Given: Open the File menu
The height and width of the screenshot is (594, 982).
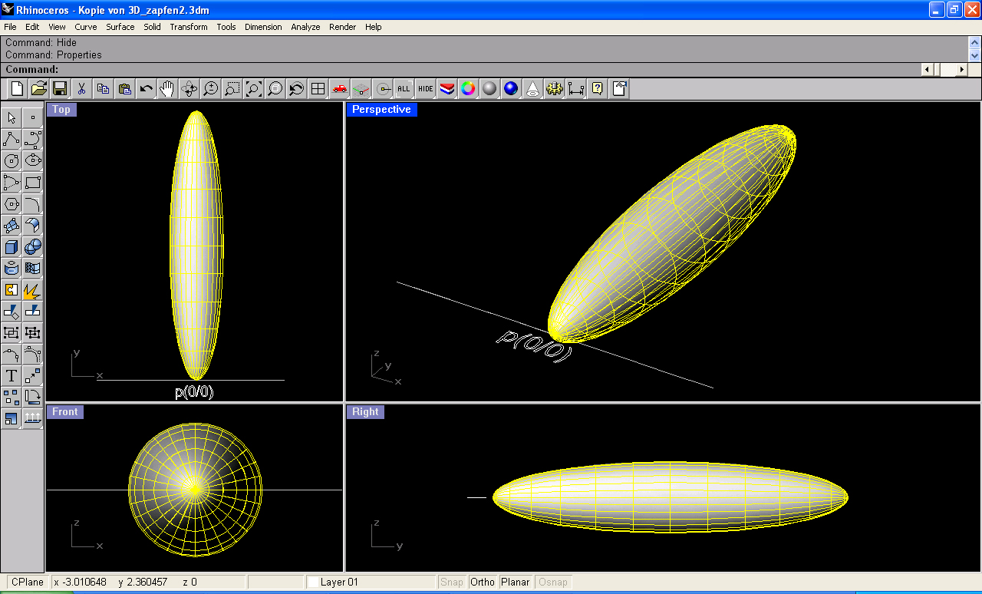Looking at the screenshot, I should pyautogui.click(x=10, y=27).
